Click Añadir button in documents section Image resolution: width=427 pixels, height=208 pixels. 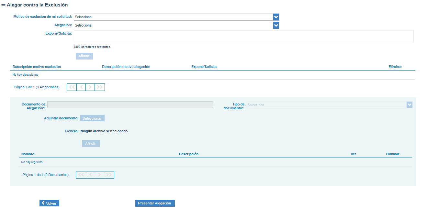[x=91, y=144]
